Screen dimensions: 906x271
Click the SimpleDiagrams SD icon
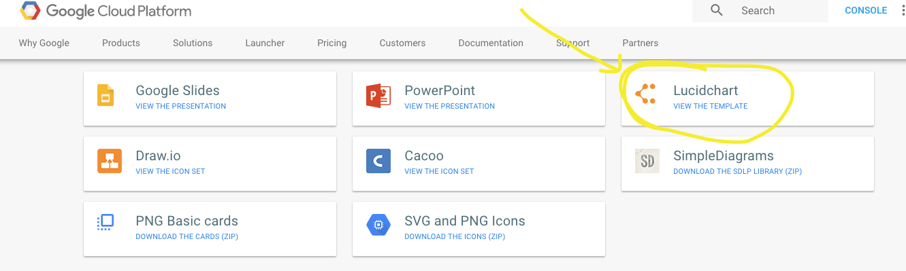click(x=647, y=161)
